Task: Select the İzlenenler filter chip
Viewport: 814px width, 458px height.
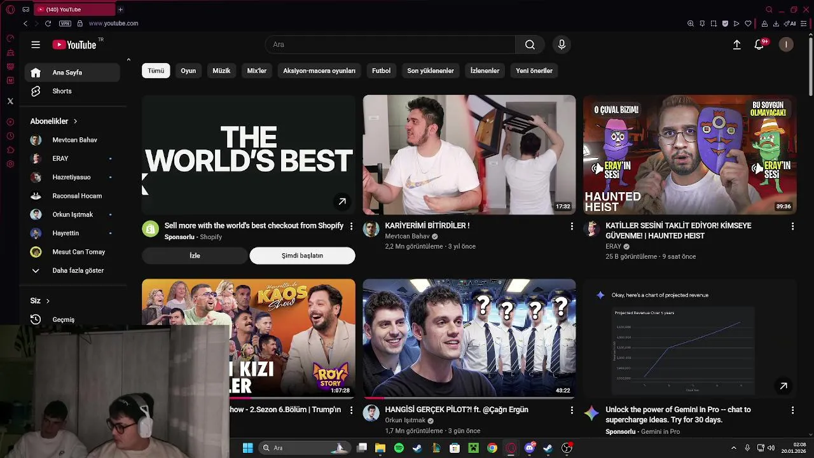Action: [x=485, y=71]
